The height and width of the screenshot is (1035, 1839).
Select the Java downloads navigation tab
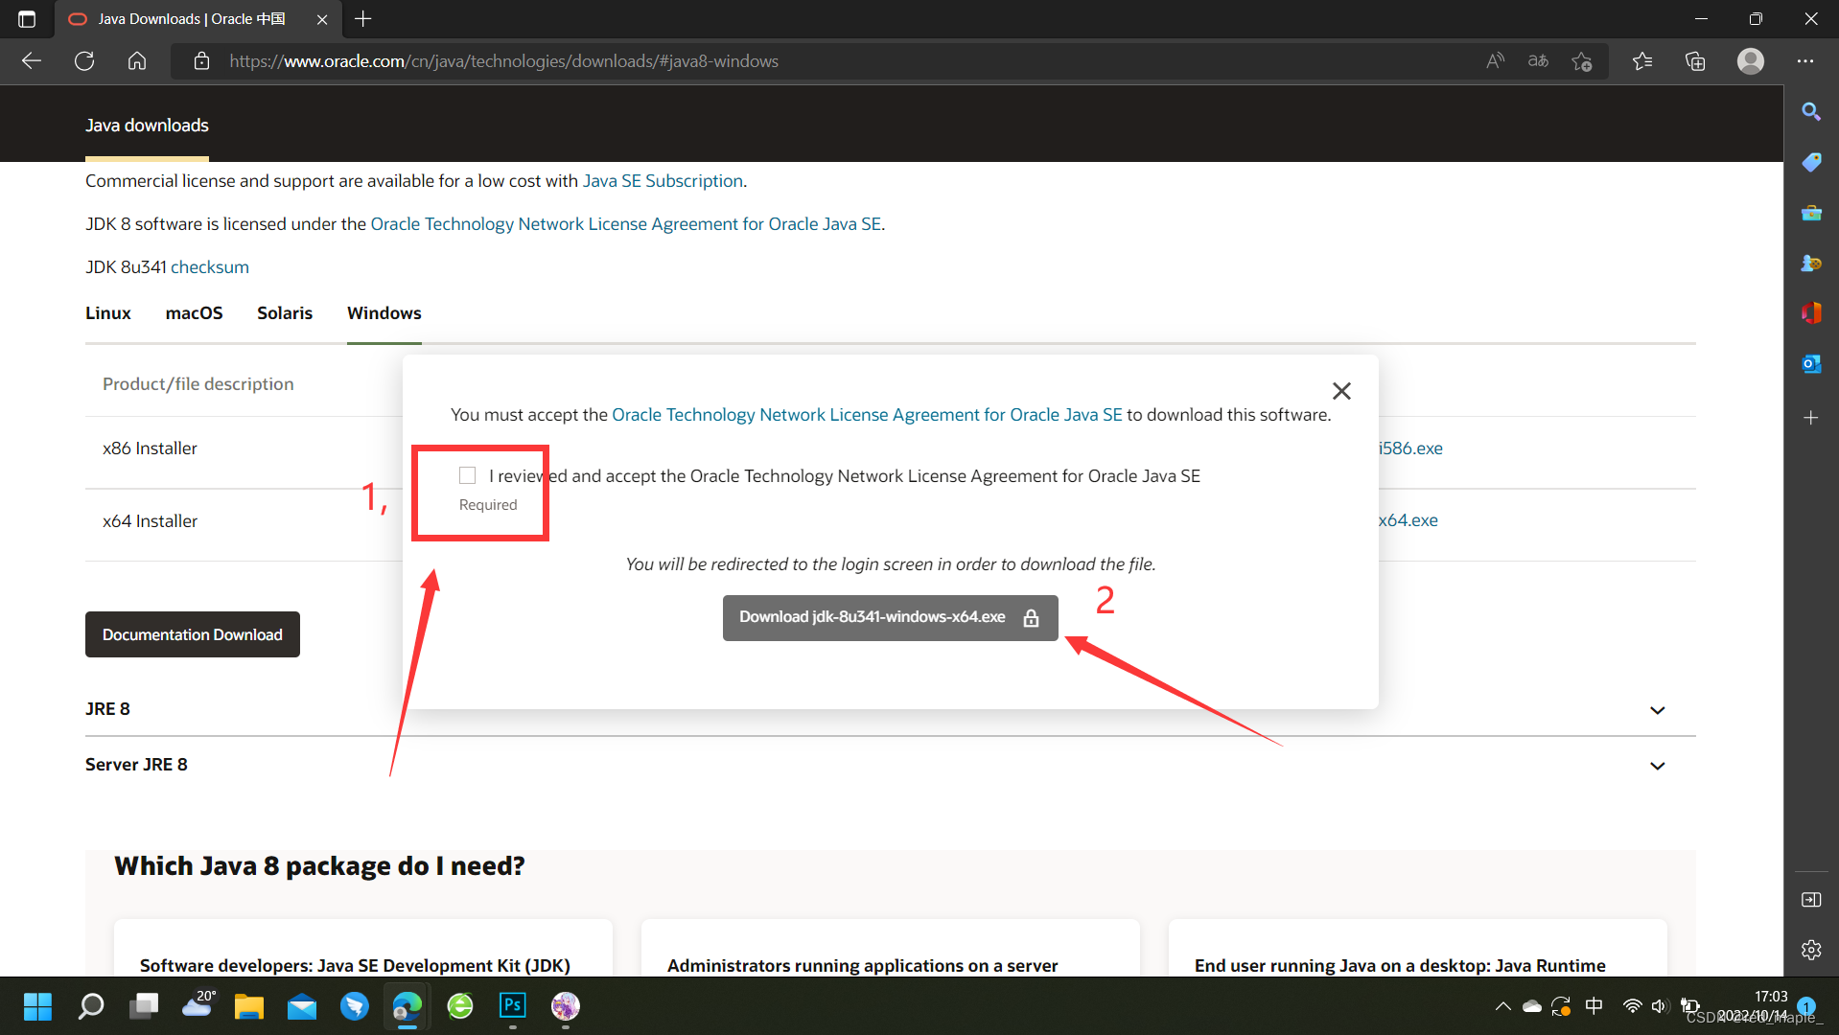tap(147, 126)
